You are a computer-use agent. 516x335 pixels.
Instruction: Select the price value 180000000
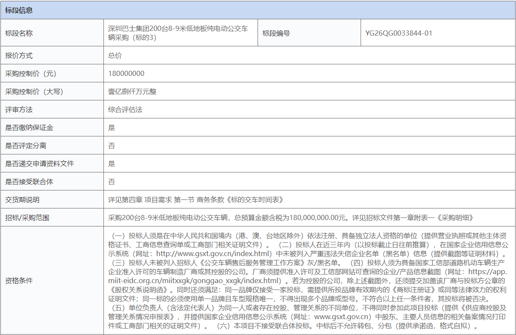[x=127, y=73]
